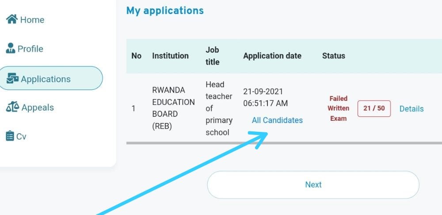Click the My applications heading
Viewport: 442px width, 215px height.
[x=165, y=11]
